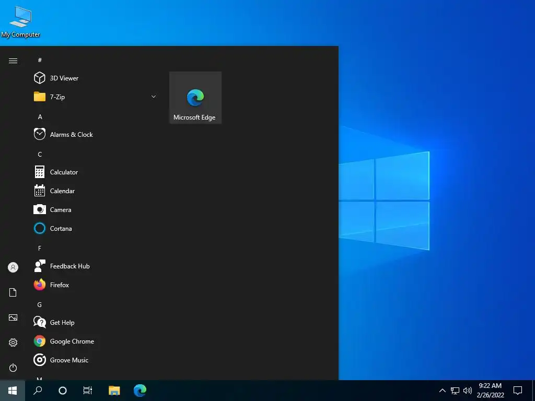Screen dimensions: 535x401
Task: Click the letter C section header
Action: coord(40,154)
